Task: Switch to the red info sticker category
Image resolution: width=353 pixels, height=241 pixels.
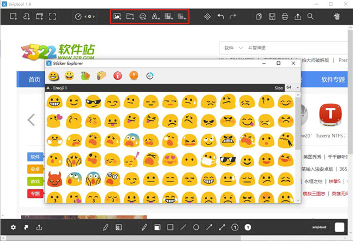Action: click(x=118, y=75)
